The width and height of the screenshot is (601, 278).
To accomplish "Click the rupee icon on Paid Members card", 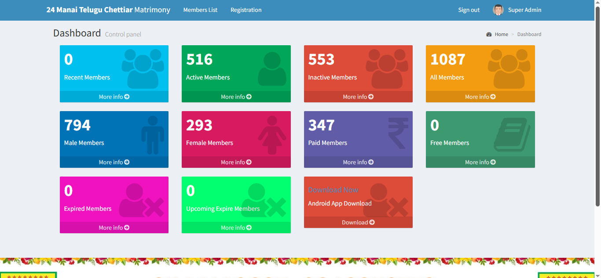I will coord(398,133).
